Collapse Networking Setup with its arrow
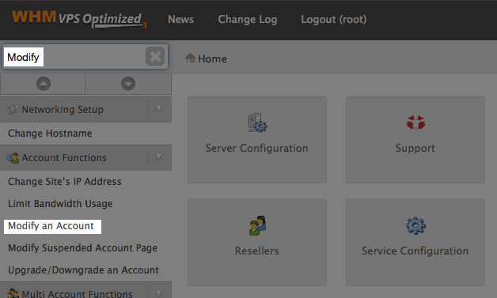Screen dimensions: 497x298 pos(159,109)
